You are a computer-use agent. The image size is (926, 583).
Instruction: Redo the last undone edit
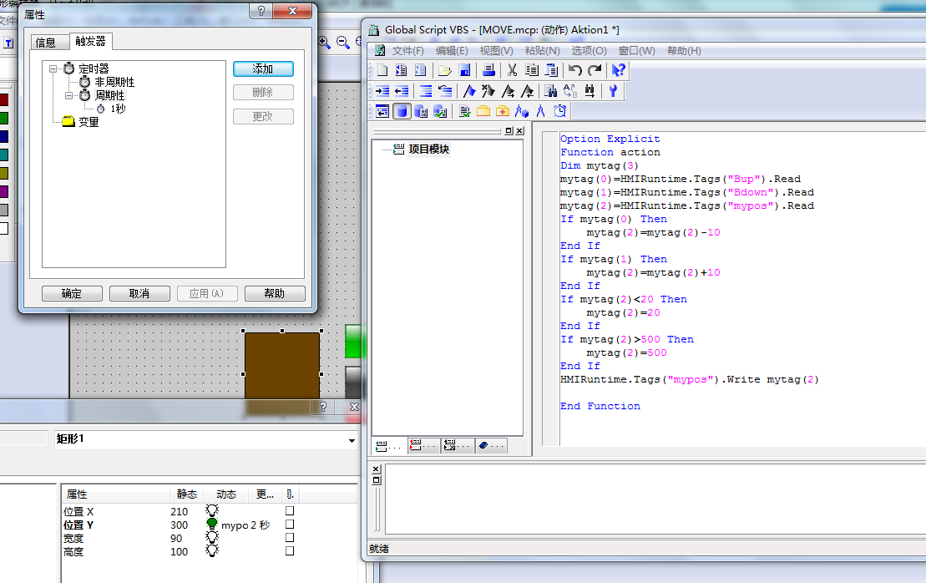595,70
